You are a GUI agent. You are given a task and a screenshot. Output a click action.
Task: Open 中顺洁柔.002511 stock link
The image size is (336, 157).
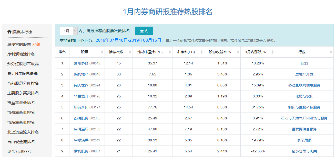(87, 140)
